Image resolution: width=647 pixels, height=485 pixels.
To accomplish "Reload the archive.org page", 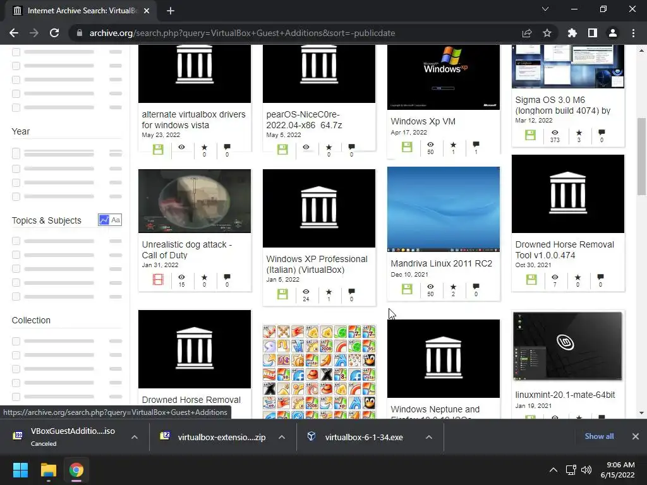I will (x=54, y=33).
